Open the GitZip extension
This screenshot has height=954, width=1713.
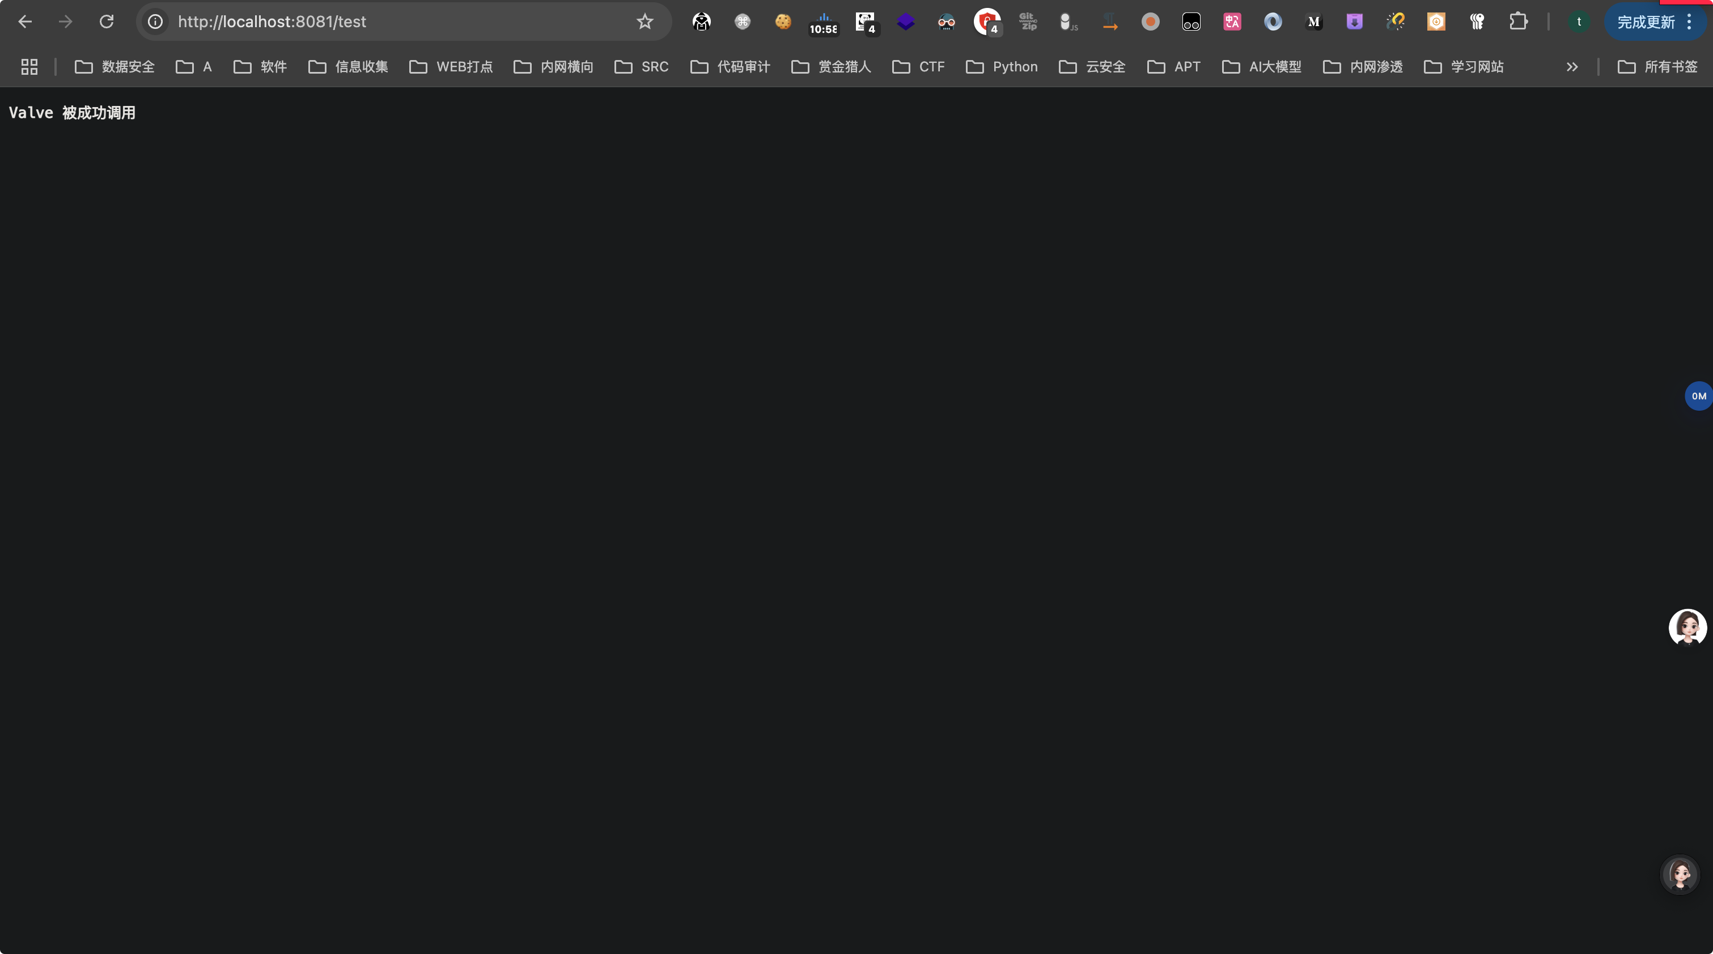click(x=1028, y=22)
